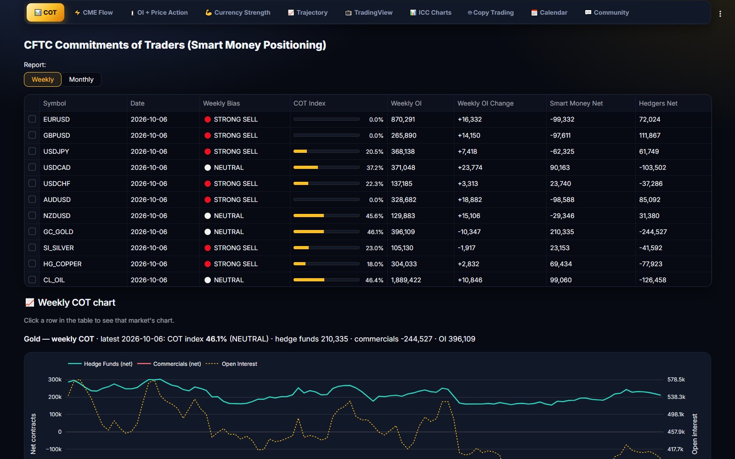Toggle Hedge Funds (net) legend series
This screenshot has height=459, width=735.
click(x=100, y=364)
